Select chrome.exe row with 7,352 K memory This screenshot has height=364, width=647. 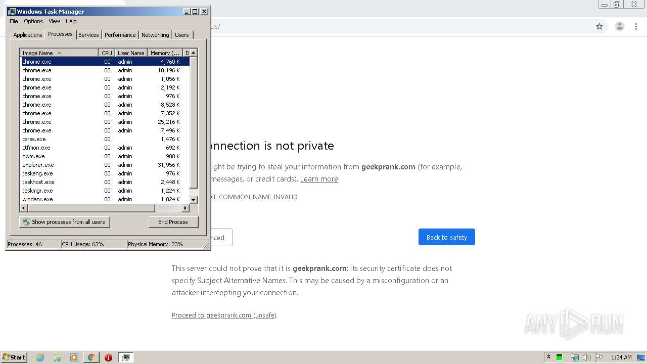(105, 113)
